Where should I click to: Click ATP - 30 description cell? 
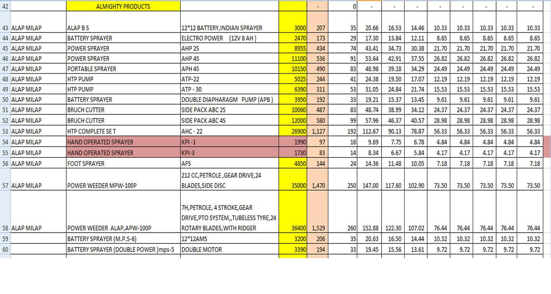coord(230,89)
